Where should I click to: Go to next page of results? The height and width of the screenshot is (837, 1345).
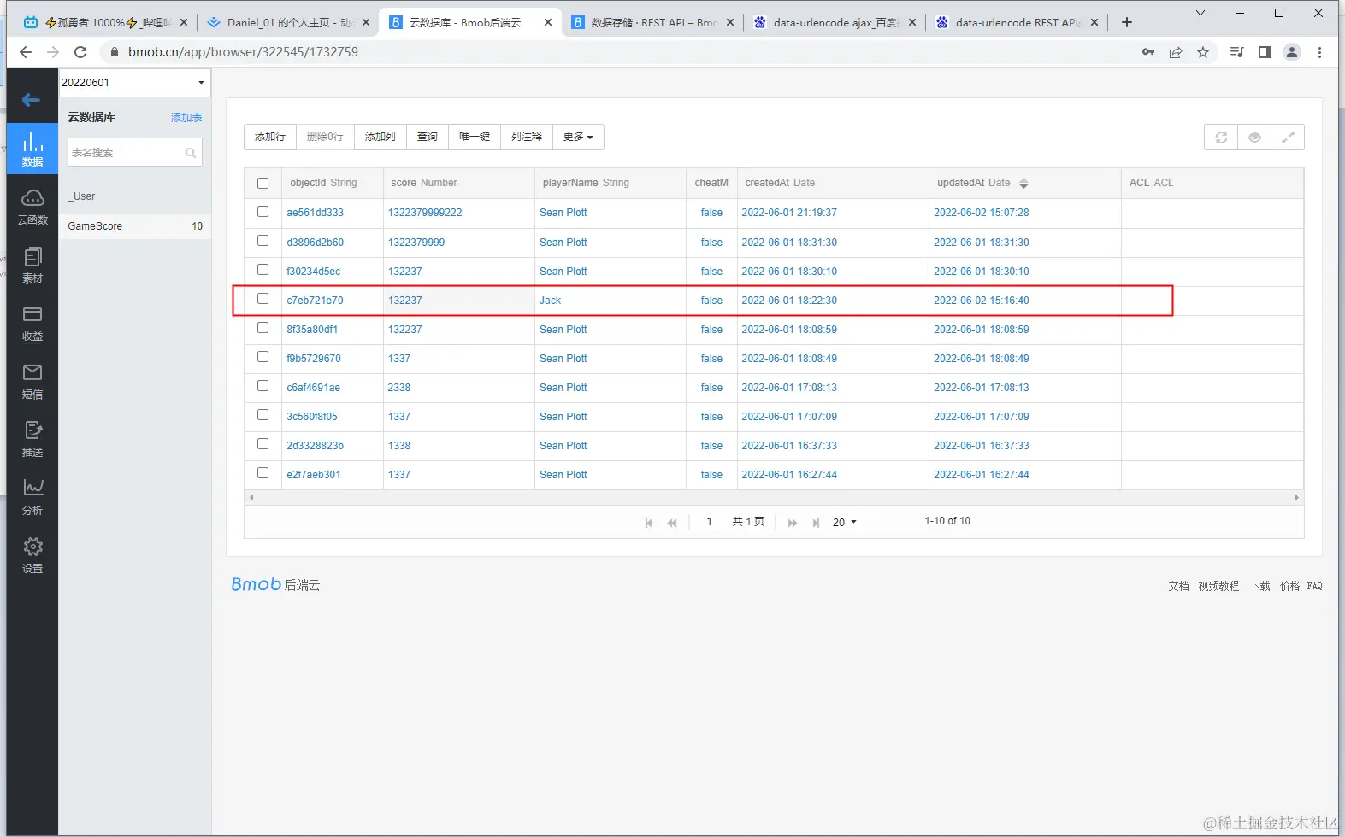point(793,523)
